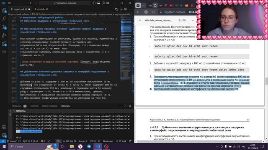This screenshot has height=150, width=268.
Task: Open the Explorer view in VS Code
Action: pos(4,10)
